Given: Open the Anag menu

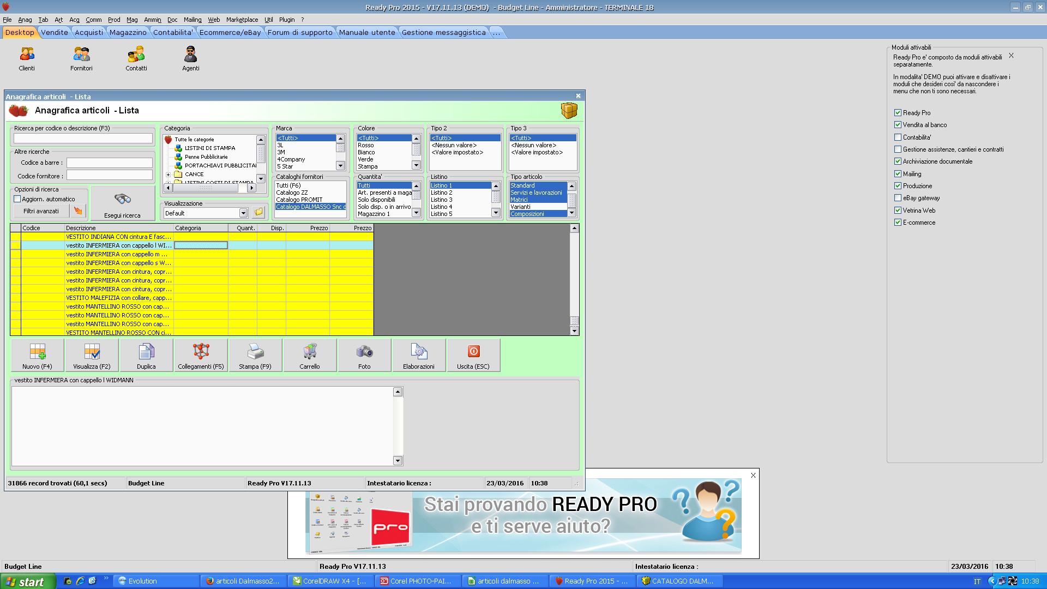Looking at the screenshot, I should pyautogui.click(x=25, y=20).
